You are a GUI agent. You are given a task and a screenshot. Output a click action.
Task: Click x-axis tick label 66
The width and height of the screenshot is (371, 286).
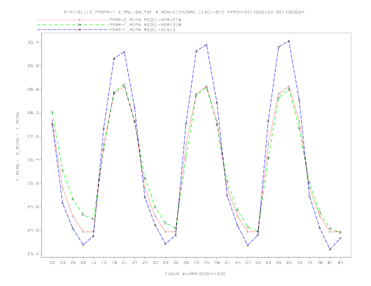[279, 263]
